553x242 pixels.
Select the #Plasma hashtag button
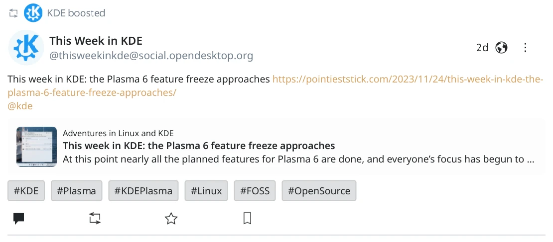tap(77, 191)
